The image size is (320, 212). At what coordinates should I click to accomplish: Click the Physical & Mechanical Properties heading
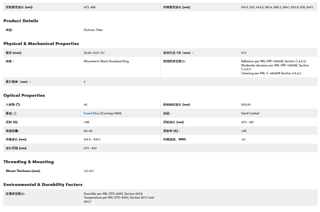point(41,44)
